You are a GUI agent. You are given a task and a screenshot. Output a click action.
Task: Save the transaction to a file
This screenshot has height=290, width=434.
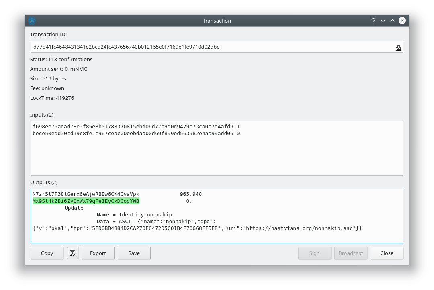click(x=134, y=253)
